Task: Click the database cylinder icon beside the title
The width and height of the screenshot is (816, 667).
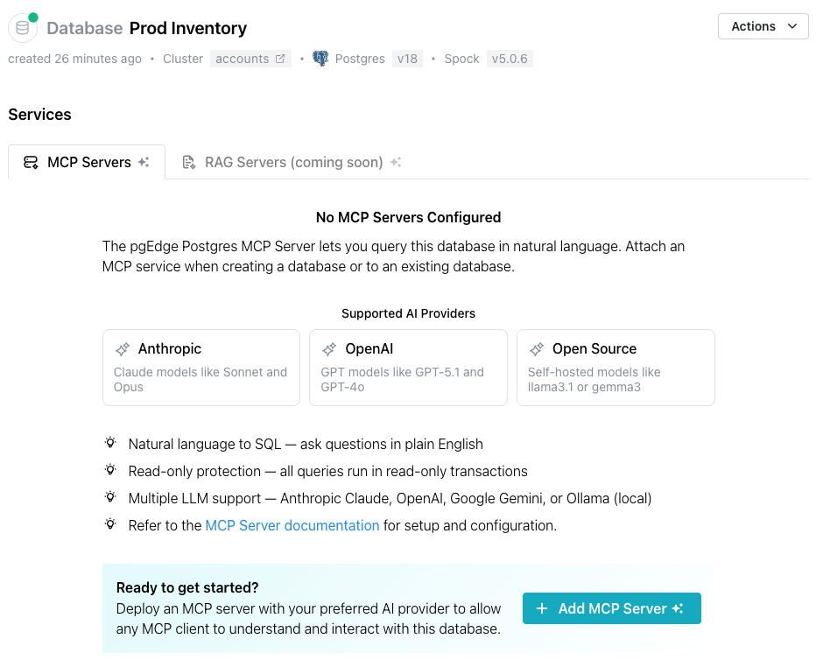Action: (23, 27)
